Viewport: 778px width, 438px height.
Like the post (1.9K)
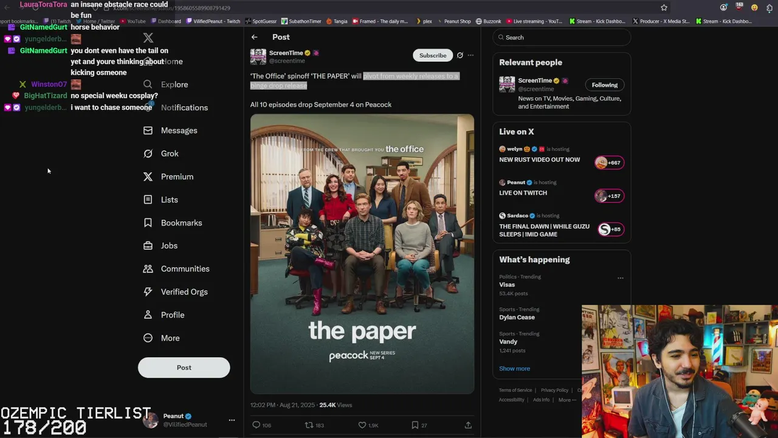[370, 425]
